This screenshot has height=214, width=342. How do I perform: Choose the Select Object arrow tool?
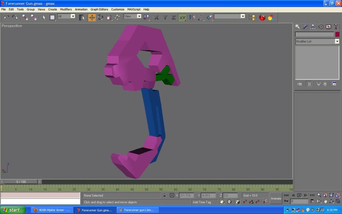tap(44, 17)
